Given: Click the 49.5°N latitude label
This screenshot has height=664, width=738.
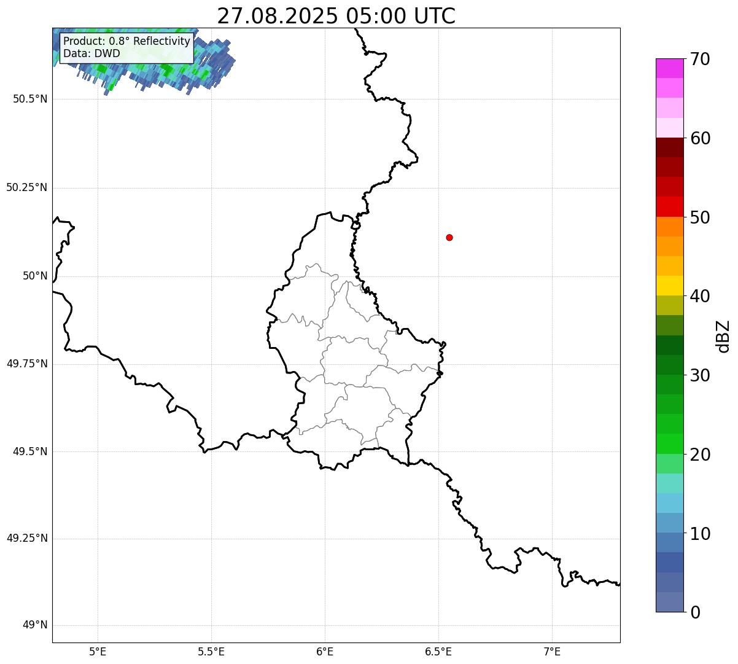Looking at the screenshot, I should [30, 451].
